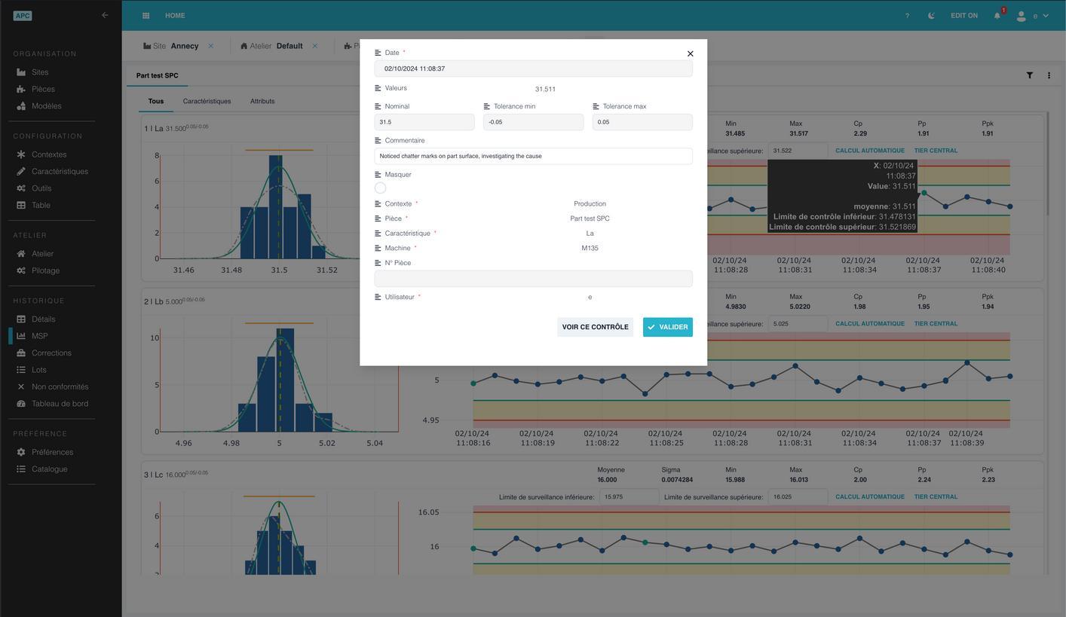This screenshot has width=1066, height=617.
Task: Click HOME in the top bar
Action: [x=175, y=16]
